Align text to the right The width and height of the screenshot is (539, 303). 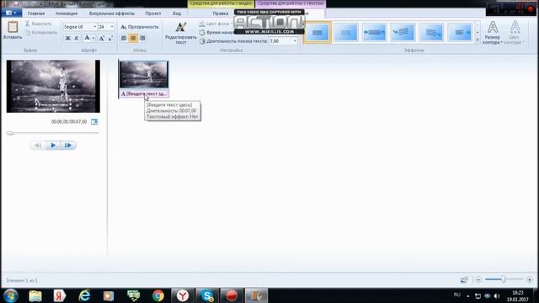tap(142, 38)
